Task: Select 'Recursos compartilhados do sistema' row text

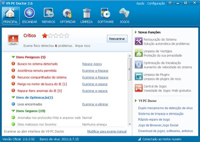Action: point(42,77)
